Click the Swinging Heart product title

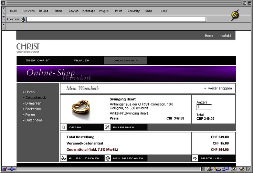[x=123, y=99]
